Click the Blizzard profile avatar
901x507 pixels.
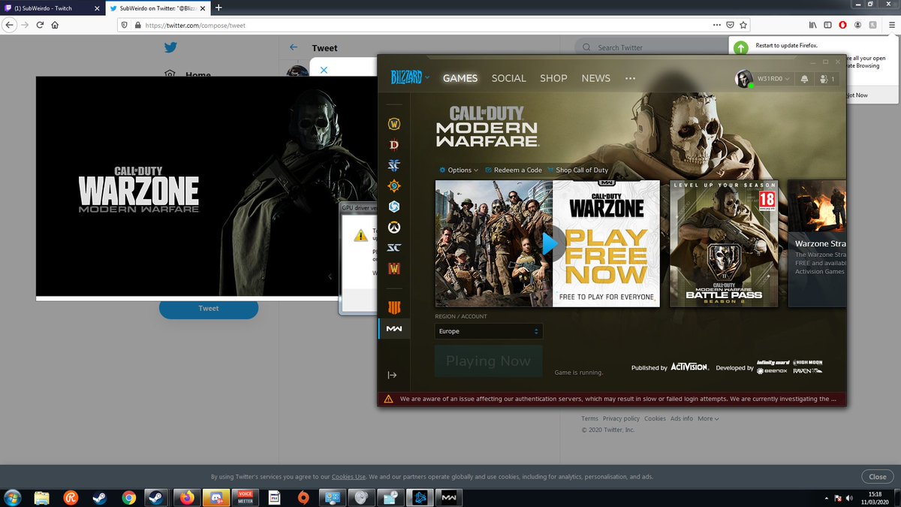point(744,79)
